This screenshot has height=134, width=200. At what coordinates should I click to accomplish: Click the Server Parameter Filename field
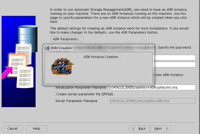153,101
